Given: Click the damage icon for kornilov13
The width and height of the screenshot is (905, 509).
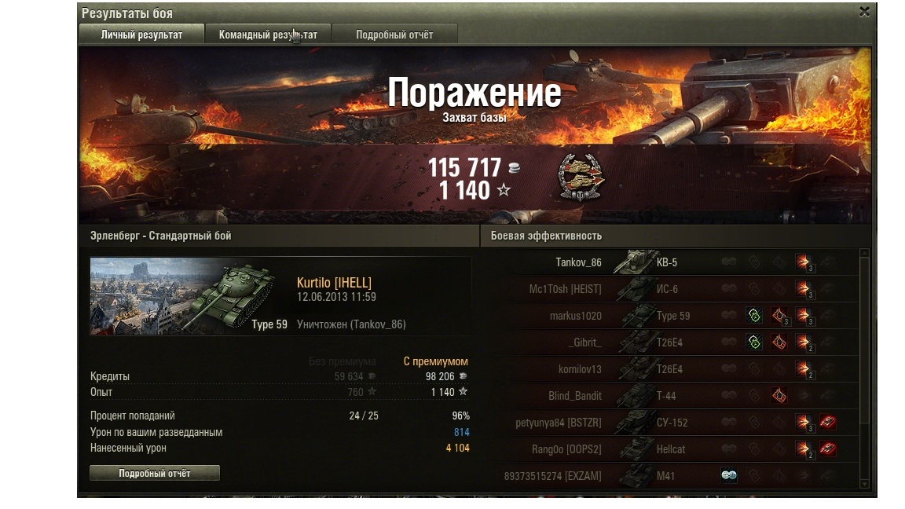Looking at the screenshot, I should coord(804,369).
